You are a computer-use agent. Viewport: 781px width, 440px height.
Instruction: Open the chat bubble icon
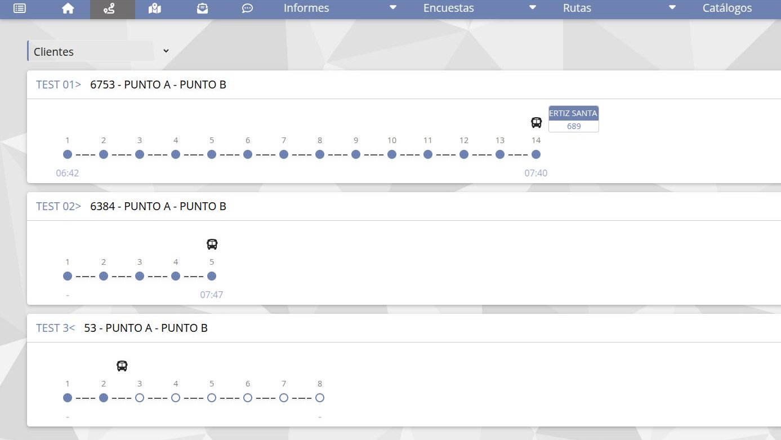(x=247, y=8)
